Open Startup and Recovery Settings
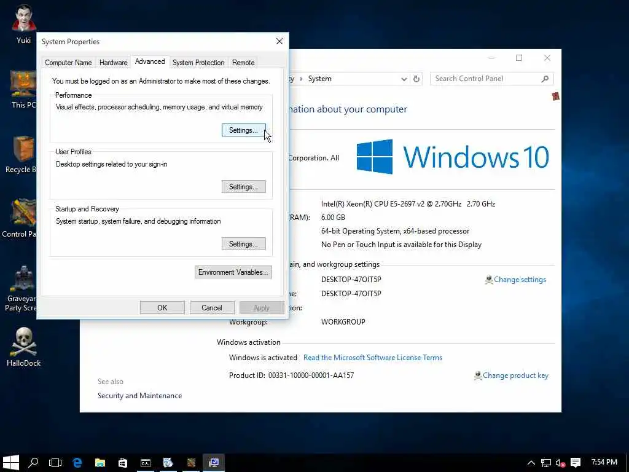Image resolution: width=629 pixels, height=472 pixels. [x=243, y=244]
